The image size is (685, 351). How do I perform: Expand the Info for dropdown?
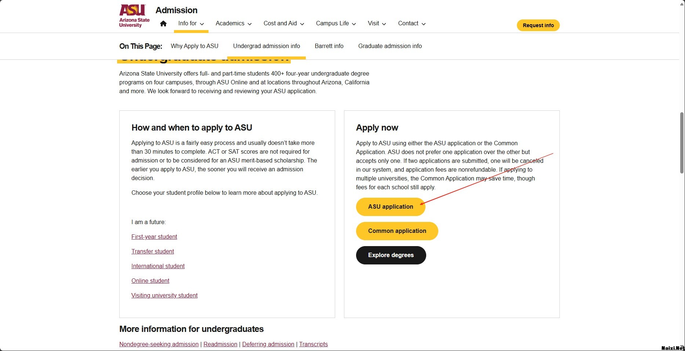[x=191, y=23]
